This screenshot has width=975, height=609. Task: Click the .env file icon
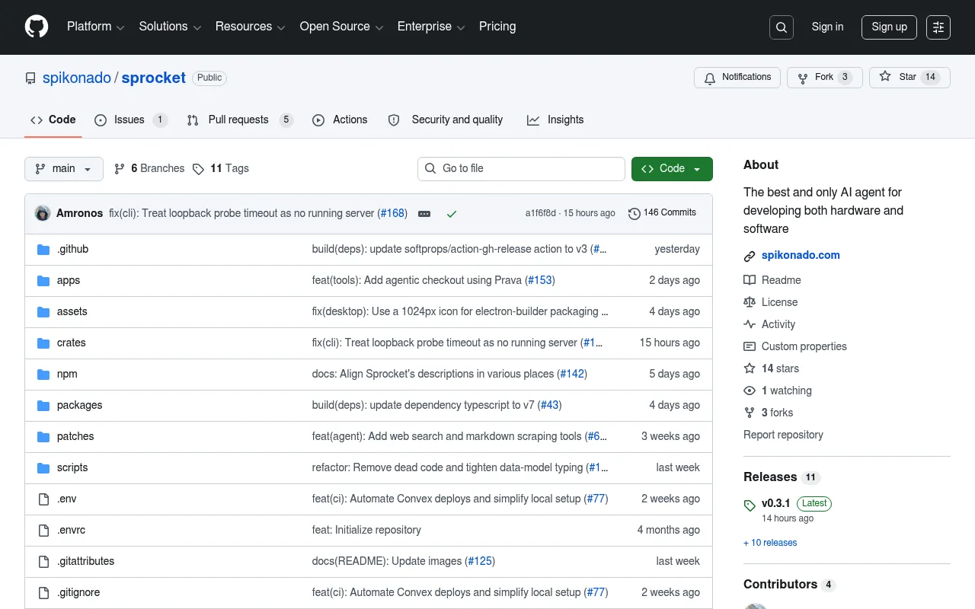(x=43, y=499)
